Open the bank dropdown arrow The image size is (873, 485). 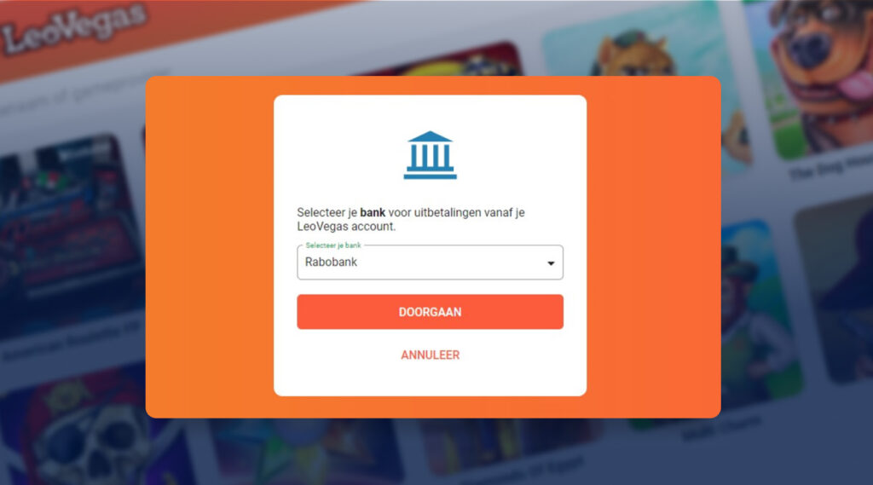(551, 263)
